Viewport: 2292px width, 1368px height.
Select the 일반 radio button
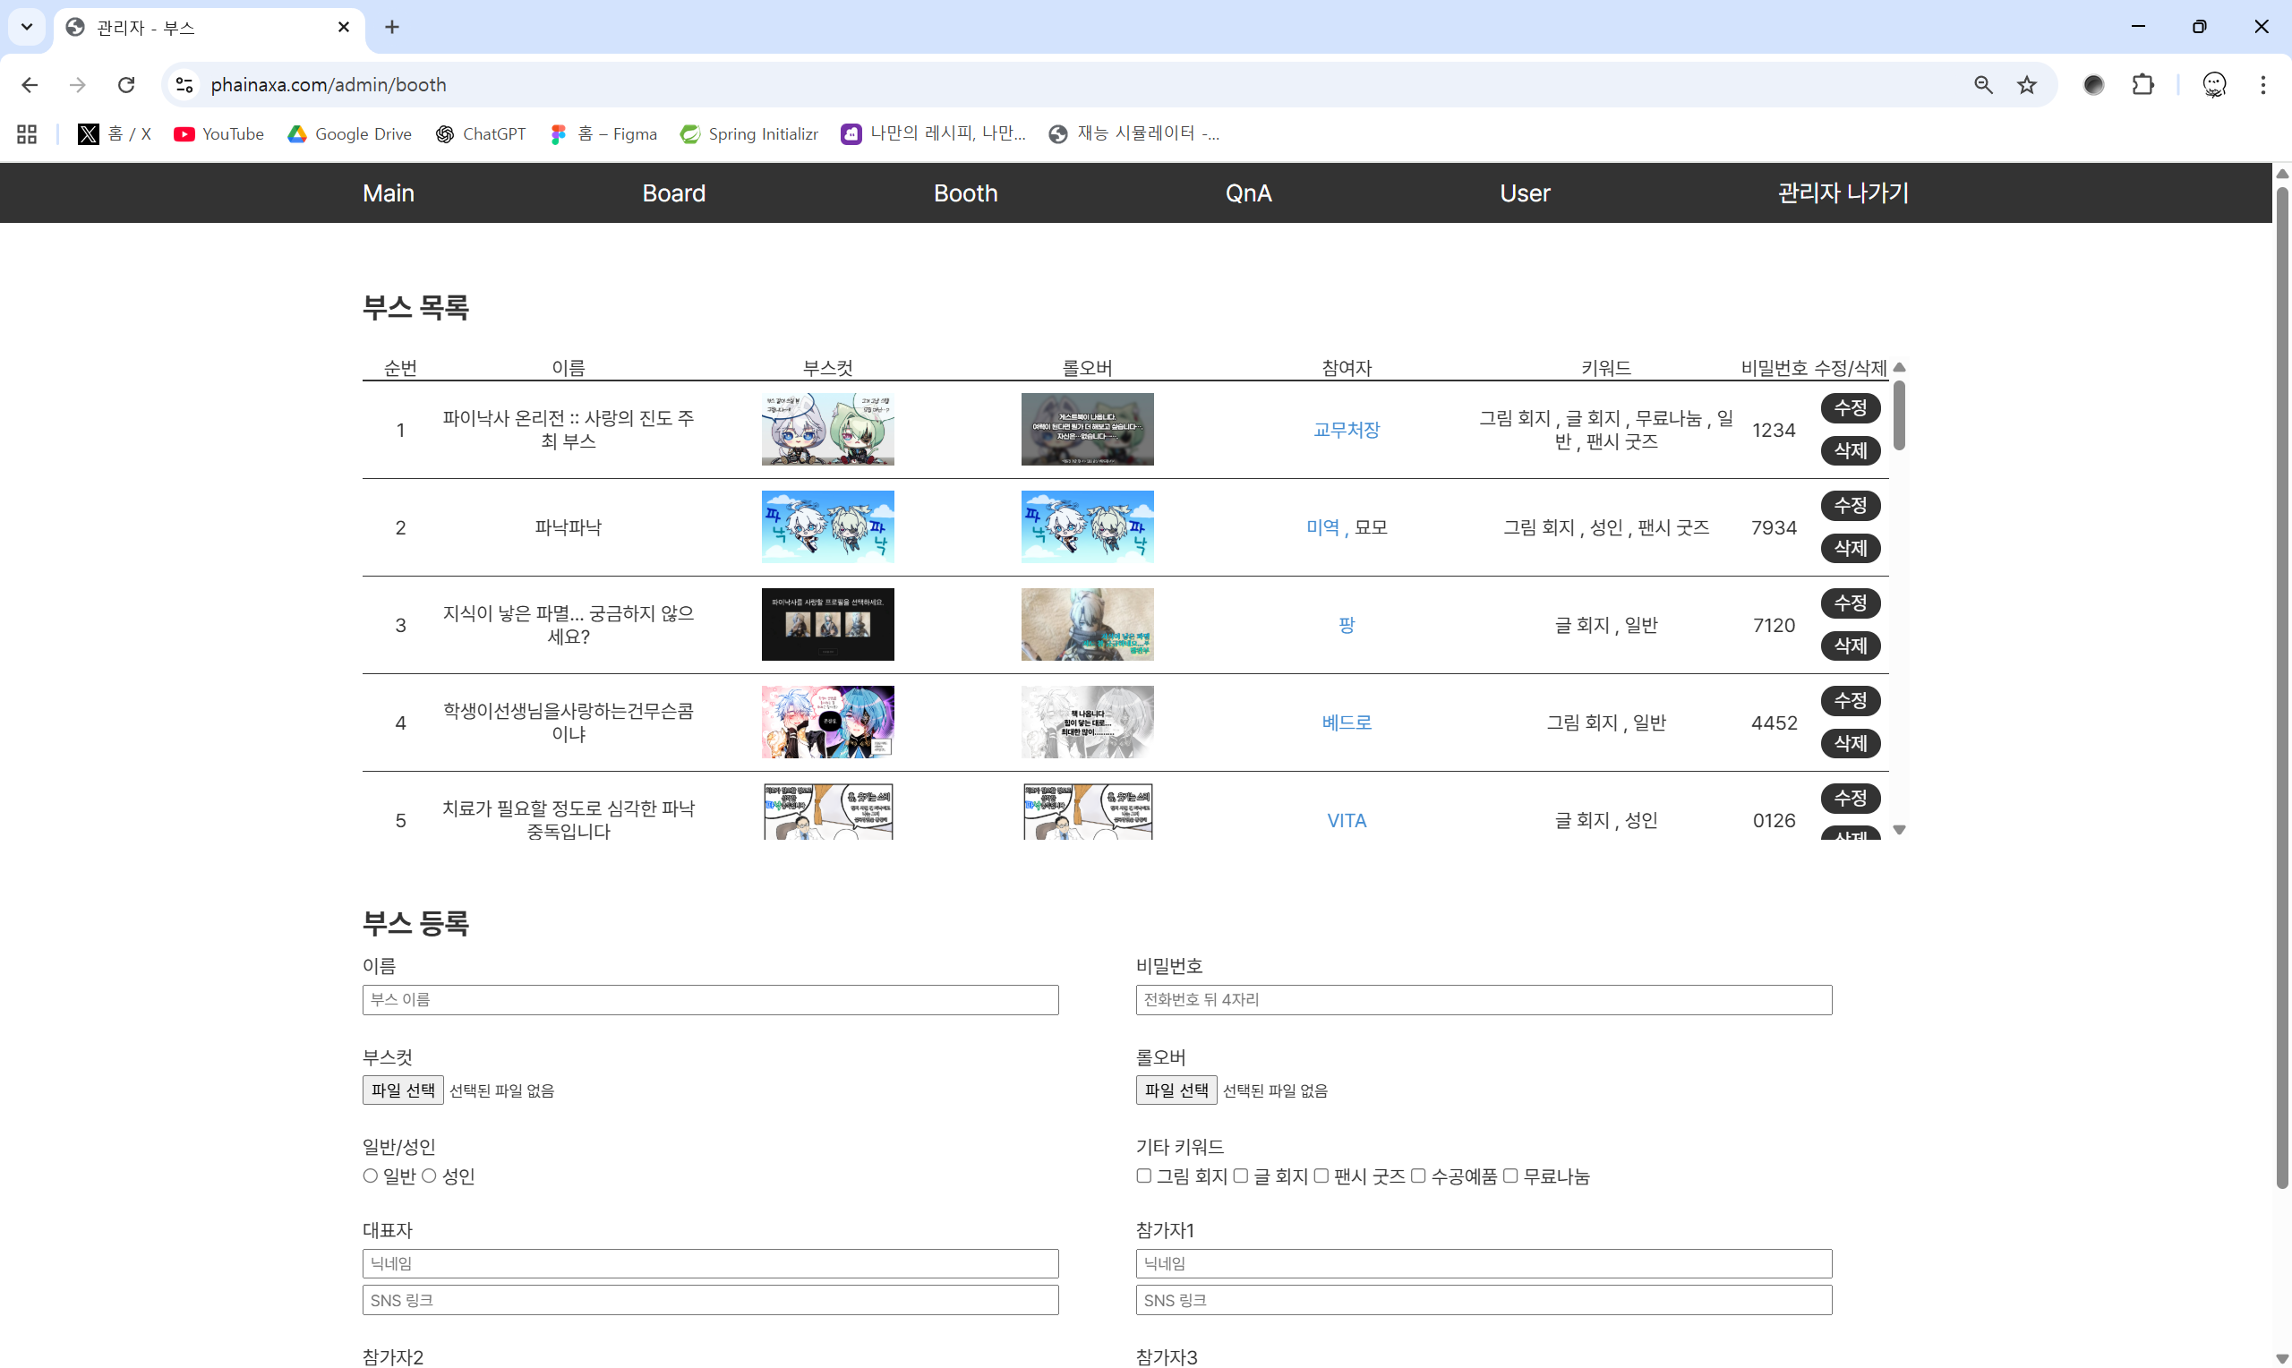[371, 1176]
